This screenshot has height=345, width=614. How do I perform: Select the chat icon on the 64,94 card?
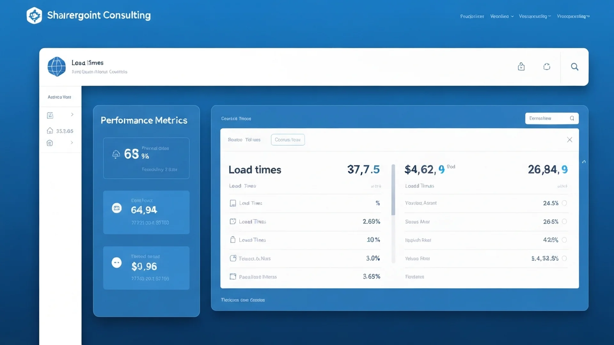tap(117, 208)
